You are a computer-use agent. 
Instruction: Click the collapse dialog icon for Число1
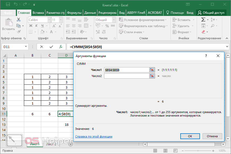point(152,70)
